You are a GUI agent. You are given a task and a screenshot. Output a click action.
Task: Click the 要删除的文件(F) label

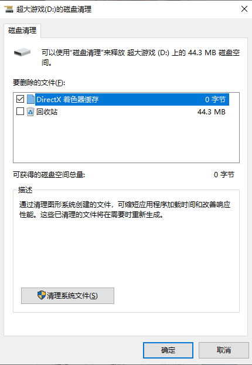39,83
